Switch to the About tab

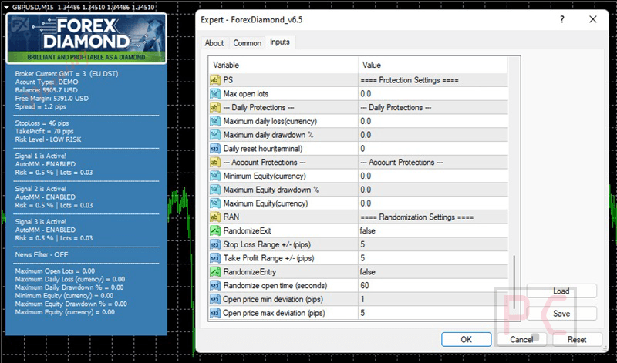pyautogui.click(x=214, y=43)
